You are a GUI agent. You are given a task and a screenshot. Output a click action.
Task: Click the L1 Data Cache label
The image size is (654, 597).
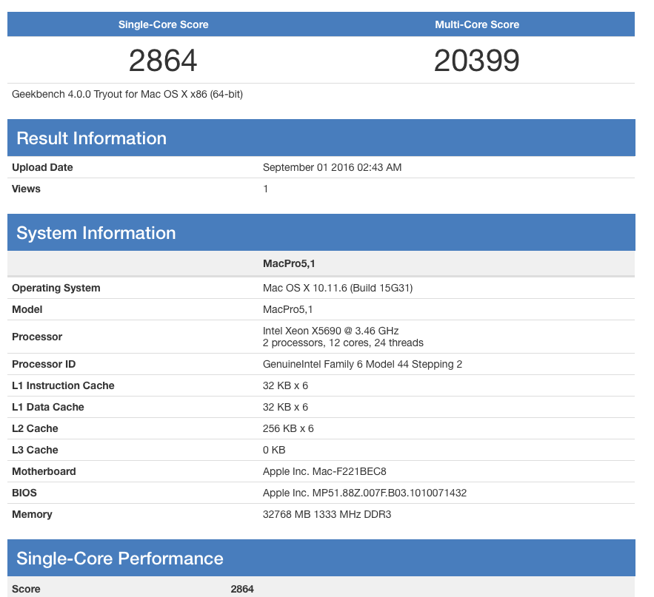(48, 407)
